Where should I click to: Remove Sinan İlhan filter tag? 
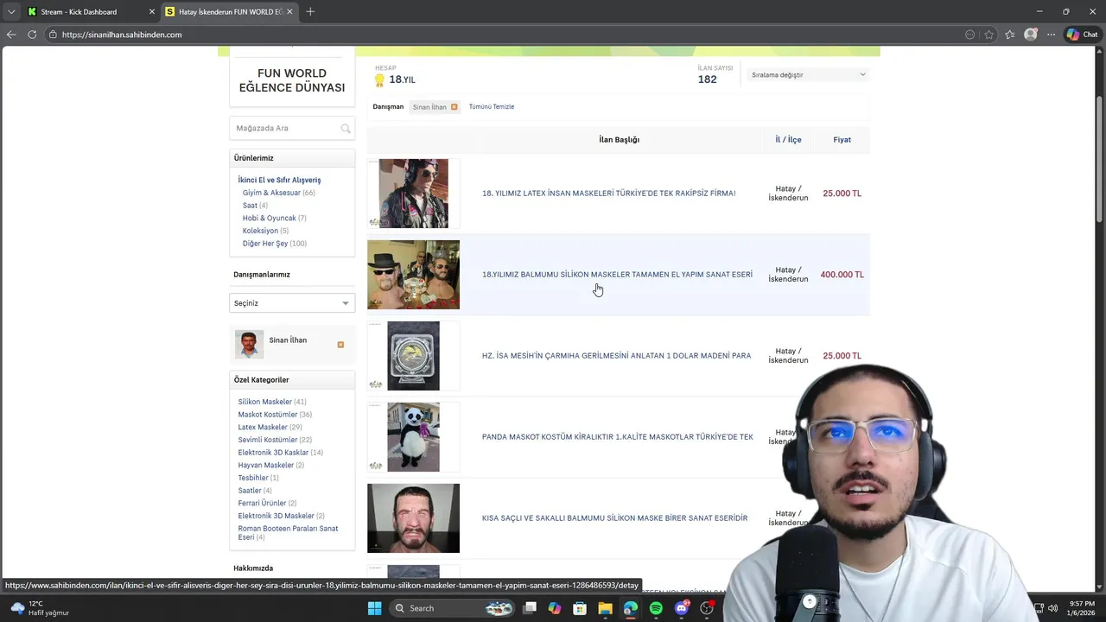click(x=454, y=107)
